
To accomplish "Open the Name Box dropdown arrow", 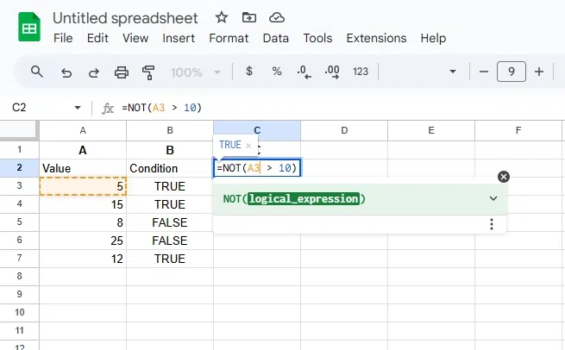I will [x=78, y=108].
